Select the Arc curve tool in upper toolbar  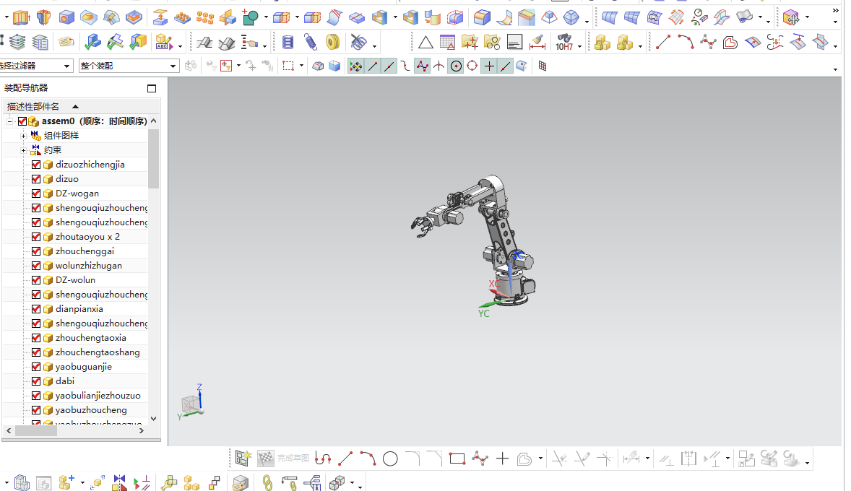pyautogui.click(x=686, y=42)
